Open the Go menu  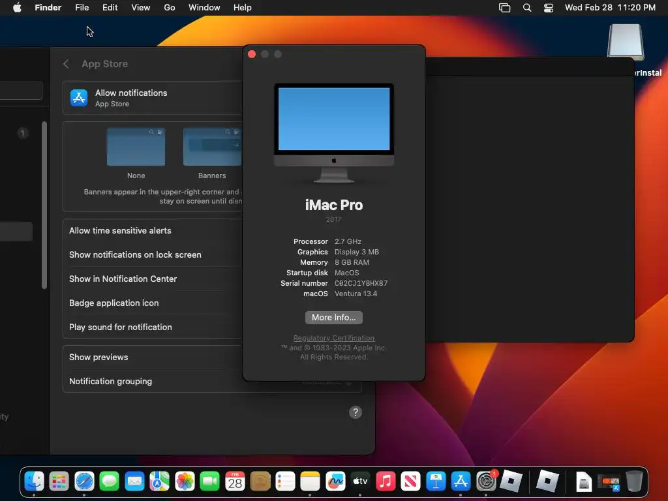pos(170,8)
